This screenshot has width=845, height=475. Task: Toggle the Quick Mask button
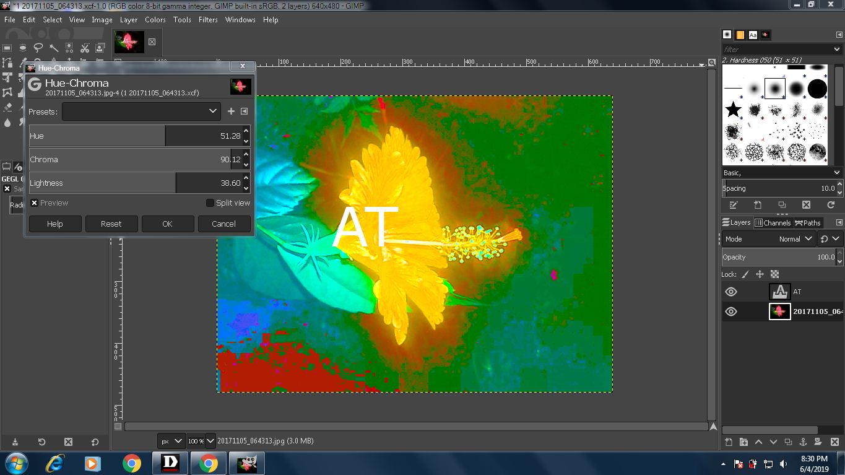click(x=118, y=427)
